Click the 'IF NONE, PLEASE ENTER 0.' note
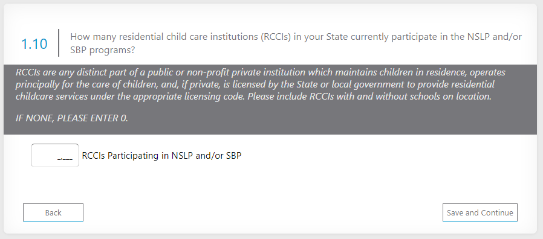 coord(72,118)
